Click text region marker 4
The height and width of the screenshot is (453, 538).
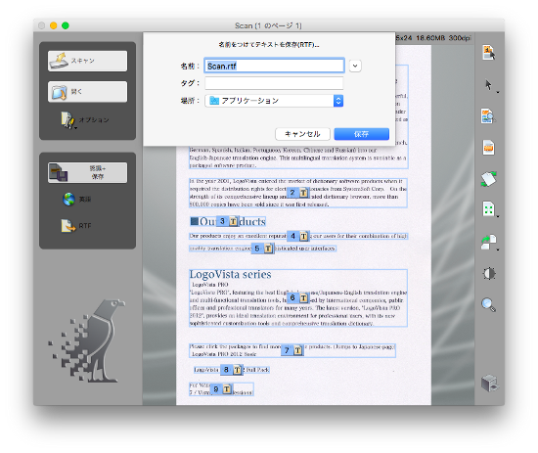297,236
